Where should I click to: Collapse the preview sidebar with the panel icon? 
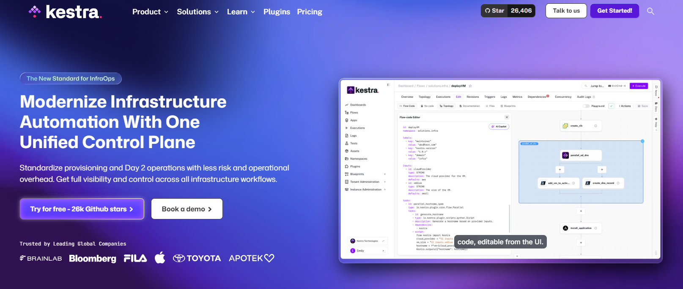click(x=388, y=85)
